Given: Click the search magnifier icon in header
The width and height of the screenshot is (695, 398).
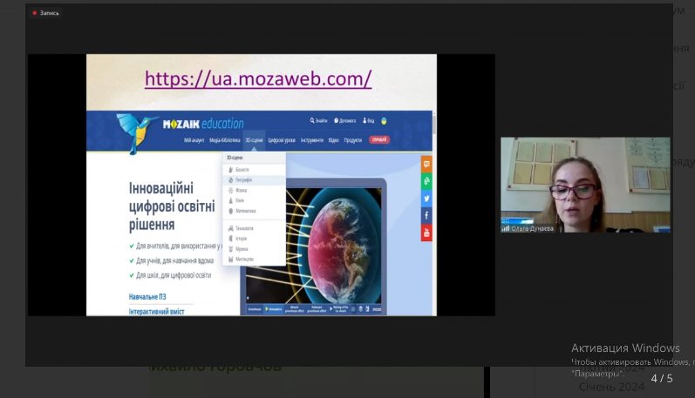Looking at the screenshot, I should point(312,120).
